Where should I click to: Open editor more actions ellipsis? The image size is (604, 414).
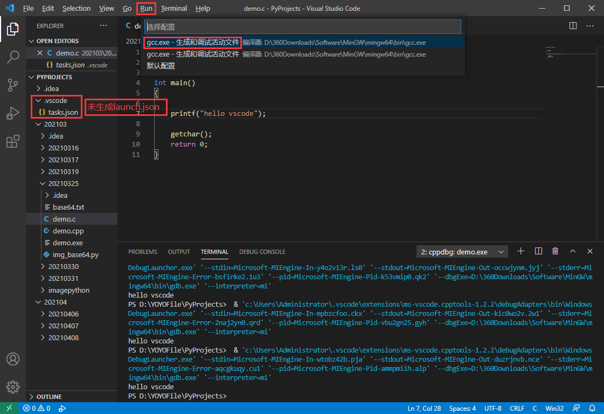pyautogui.click(x=590, y=25)
